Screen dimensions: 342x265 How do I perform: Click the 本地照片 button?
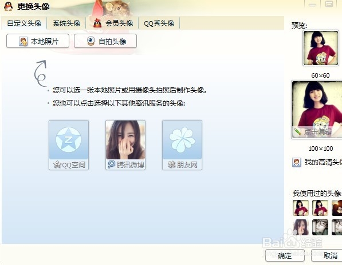[38, 41]
